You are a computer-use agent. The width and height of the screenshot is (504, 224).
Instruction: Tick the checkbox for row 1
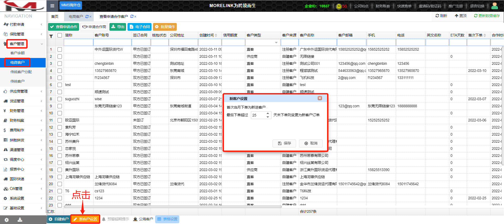[60, 49]
